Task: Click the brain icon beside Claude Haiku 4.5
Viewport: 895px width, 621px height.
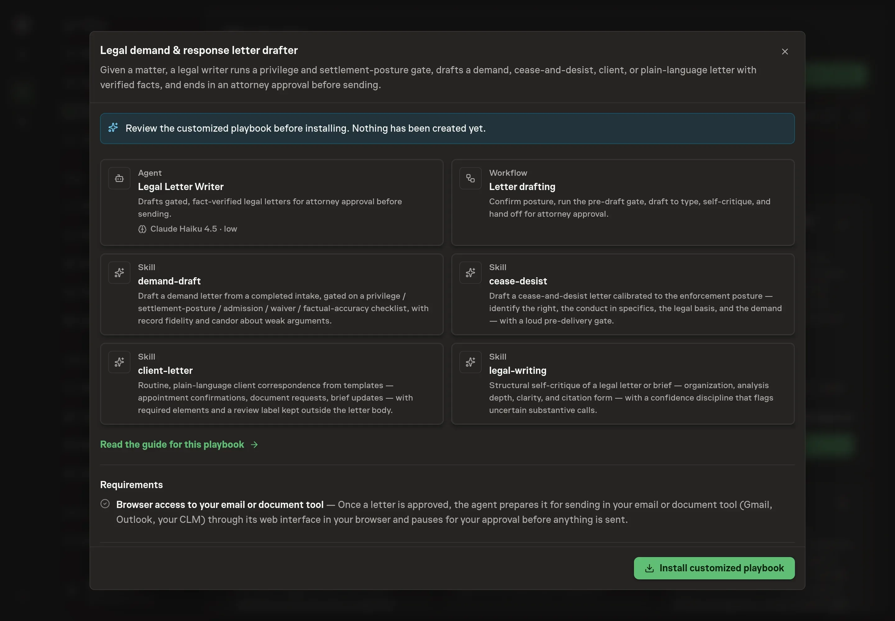Action: [142, 229]
